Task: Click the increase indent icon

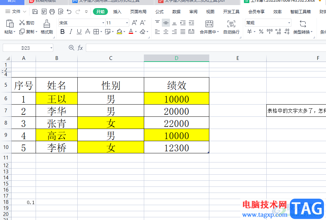Action: [191, 23]
